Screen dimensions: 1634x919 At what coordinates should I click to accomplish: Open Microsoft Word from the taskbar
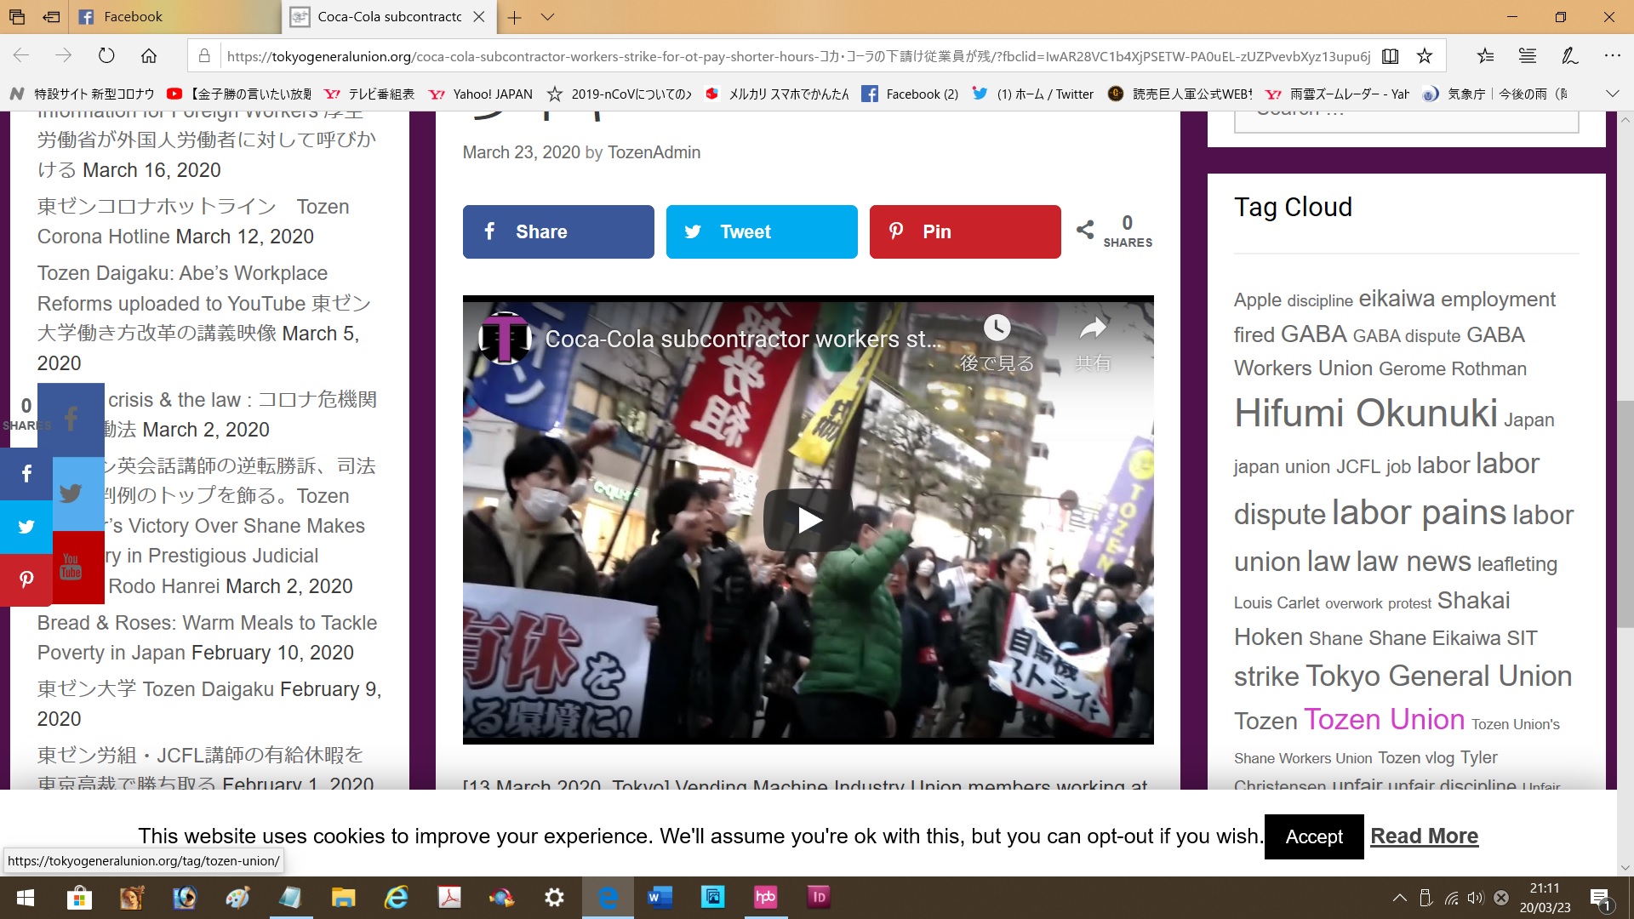[x=660, y=897]
